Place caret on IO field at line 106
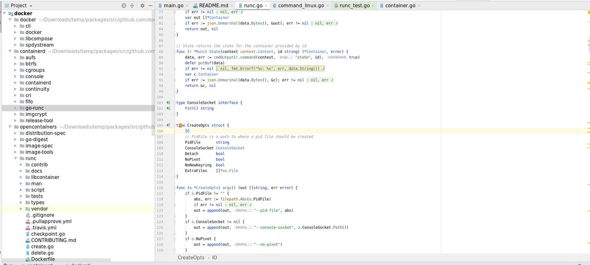The image size is (590, 265). tap(187, 131)
